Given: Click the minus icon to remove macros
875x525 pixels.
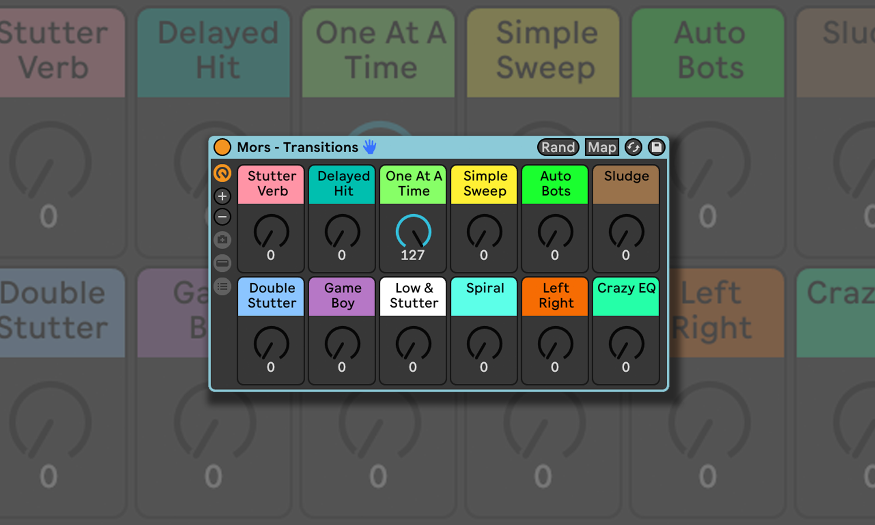Looking at the screenshot, I should point(222,217).
